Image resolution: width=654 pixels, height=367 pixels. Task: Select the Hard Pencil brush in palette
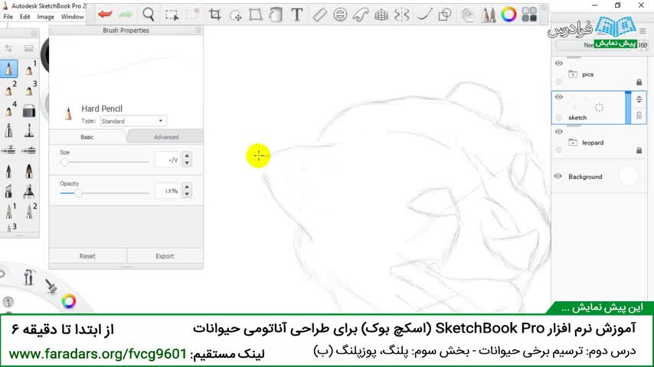pyautogui.click(x=8, y=69)
